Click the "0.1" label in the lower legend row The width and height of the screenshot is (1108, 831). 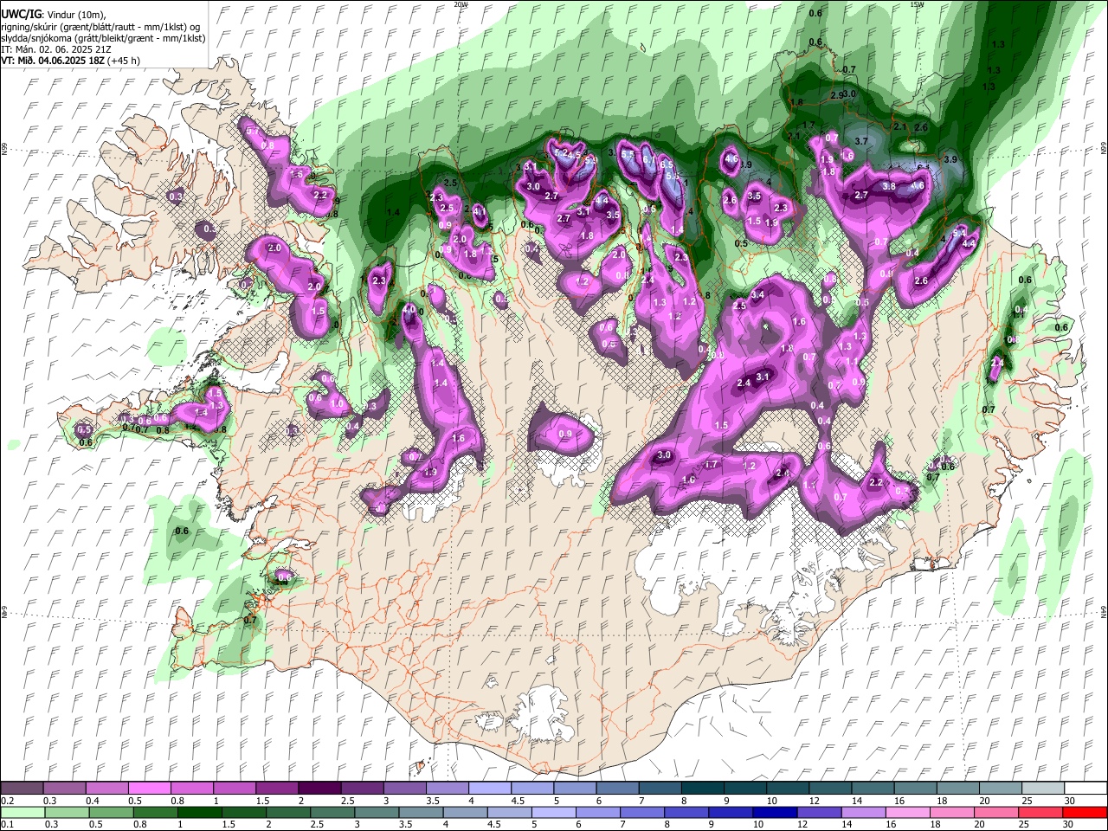coord(7,824)
